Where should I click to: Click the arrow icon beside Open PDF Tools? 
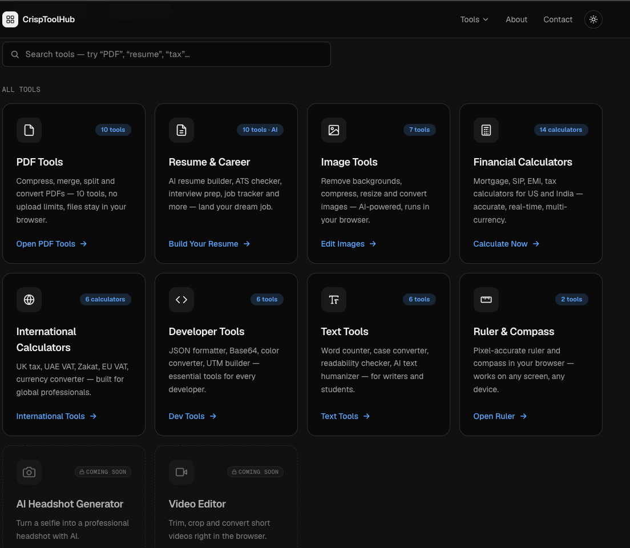[83, 244]
